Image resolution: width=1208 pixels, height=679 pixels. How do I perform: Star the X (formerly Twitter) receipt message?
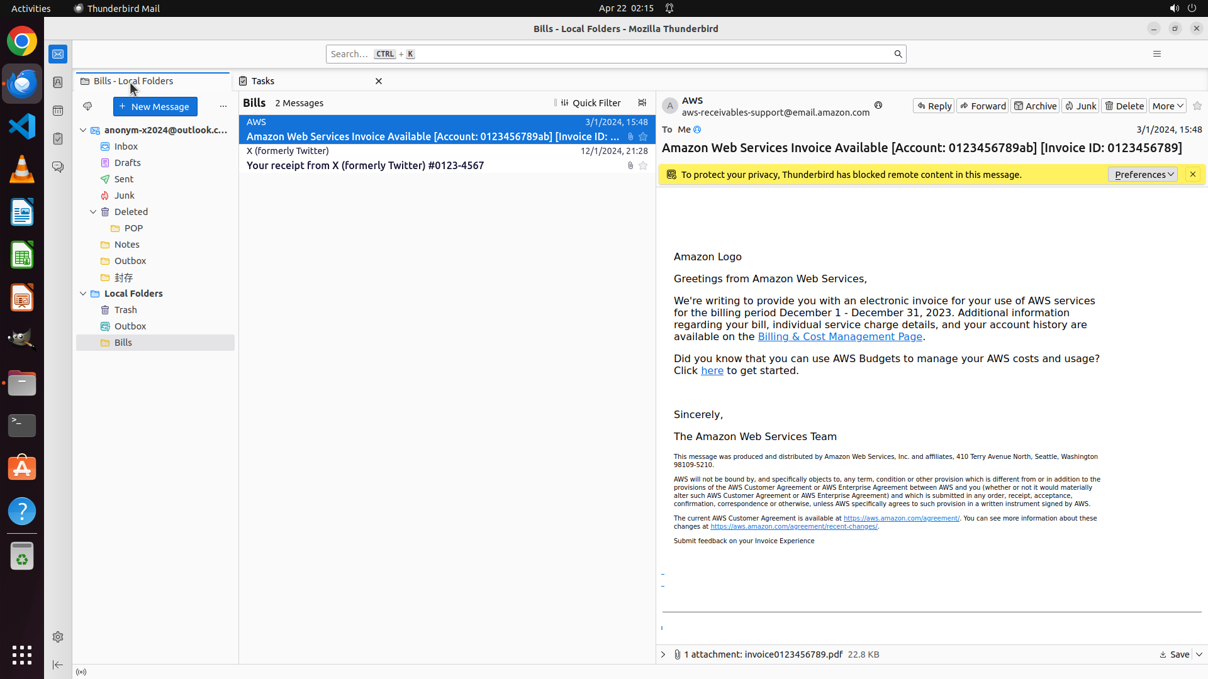point(642,165)
